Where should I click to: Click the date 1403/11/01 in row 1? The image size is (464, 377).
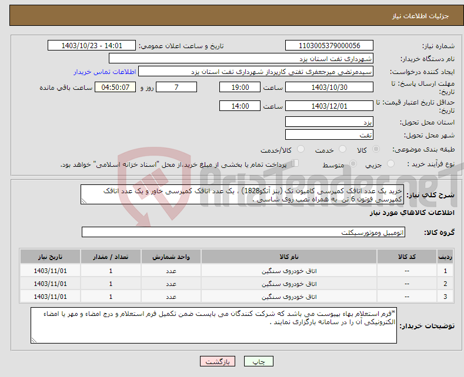pyautogui.click(x=51, y=271)
